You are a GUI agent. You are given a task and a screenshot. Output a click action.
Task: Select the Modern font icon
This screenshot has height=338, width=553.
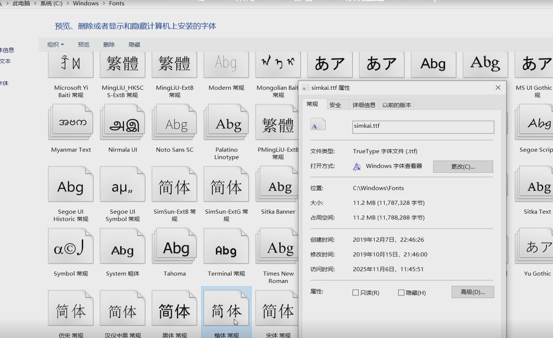(226, 65)
